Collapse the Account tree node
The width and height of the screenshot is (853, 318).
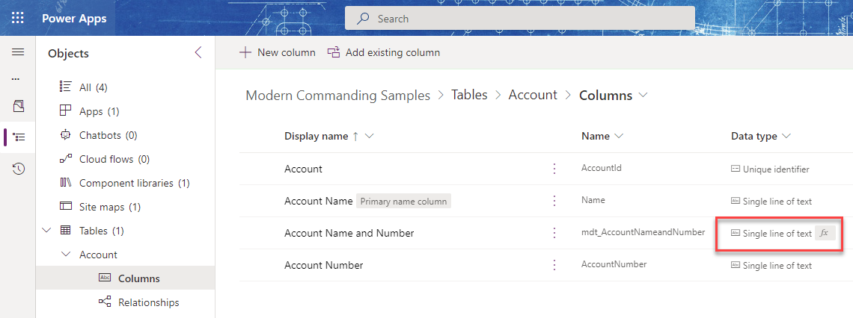point(65,255)
